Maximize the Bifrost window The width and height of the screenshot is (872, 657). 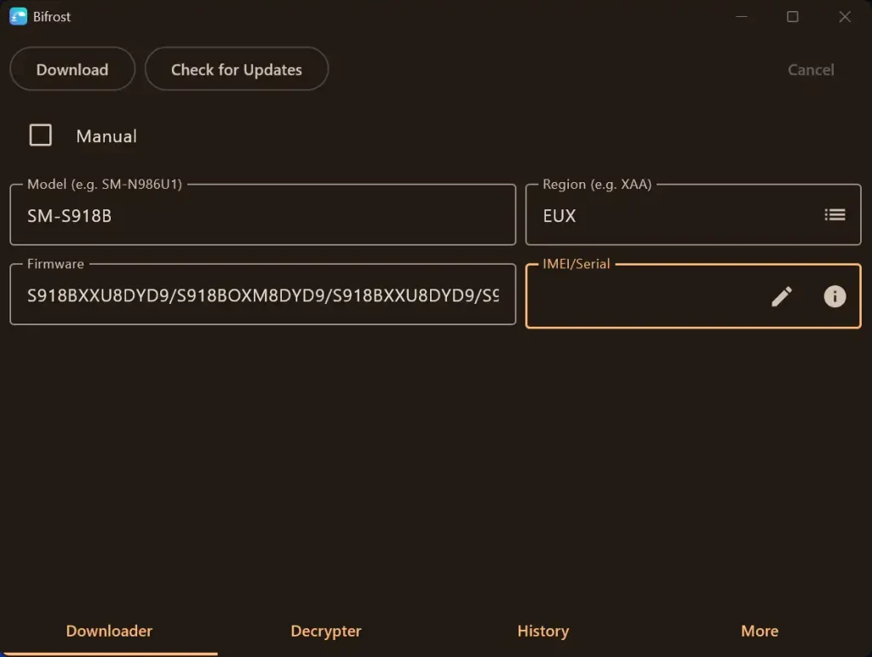[793, 17]
